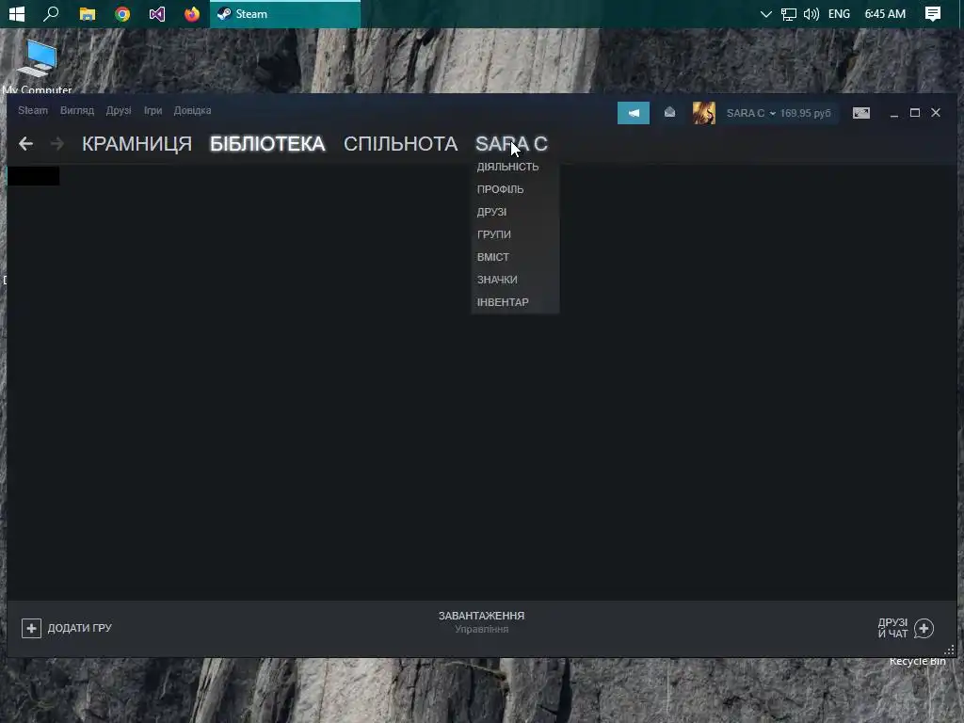Switch to Big Picture mode icon
This screenshot has width=964, height=723.
(860, 113)
